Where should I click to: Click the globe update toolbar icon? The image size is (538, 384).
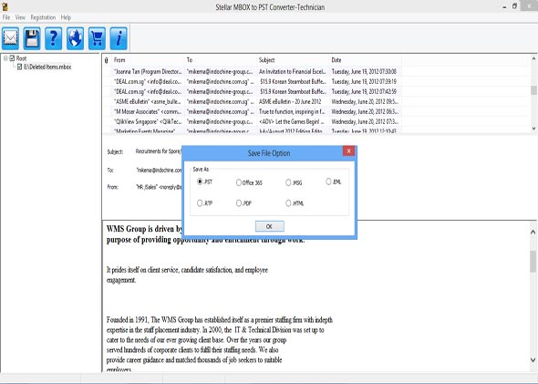click(75, 38)
